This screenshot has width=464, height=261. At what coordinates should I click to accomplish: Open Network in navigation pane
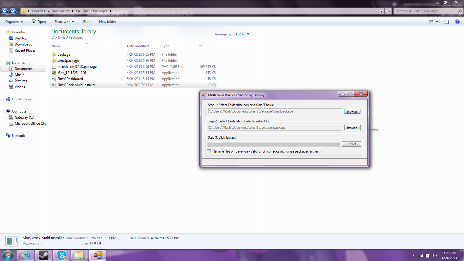(18, 136)
